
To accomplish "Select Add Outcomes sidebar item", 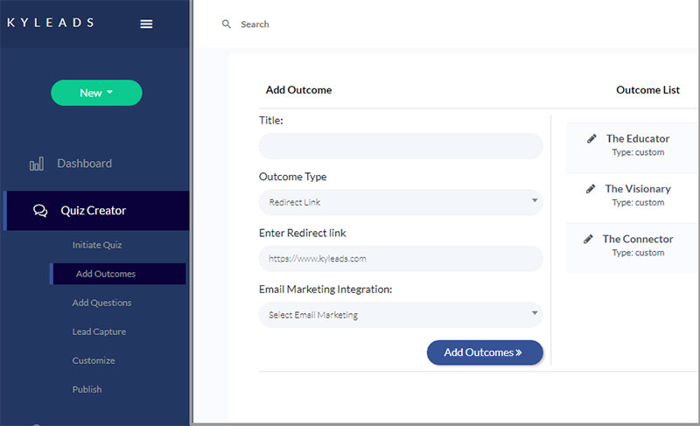I will click(x=118, y=274).
